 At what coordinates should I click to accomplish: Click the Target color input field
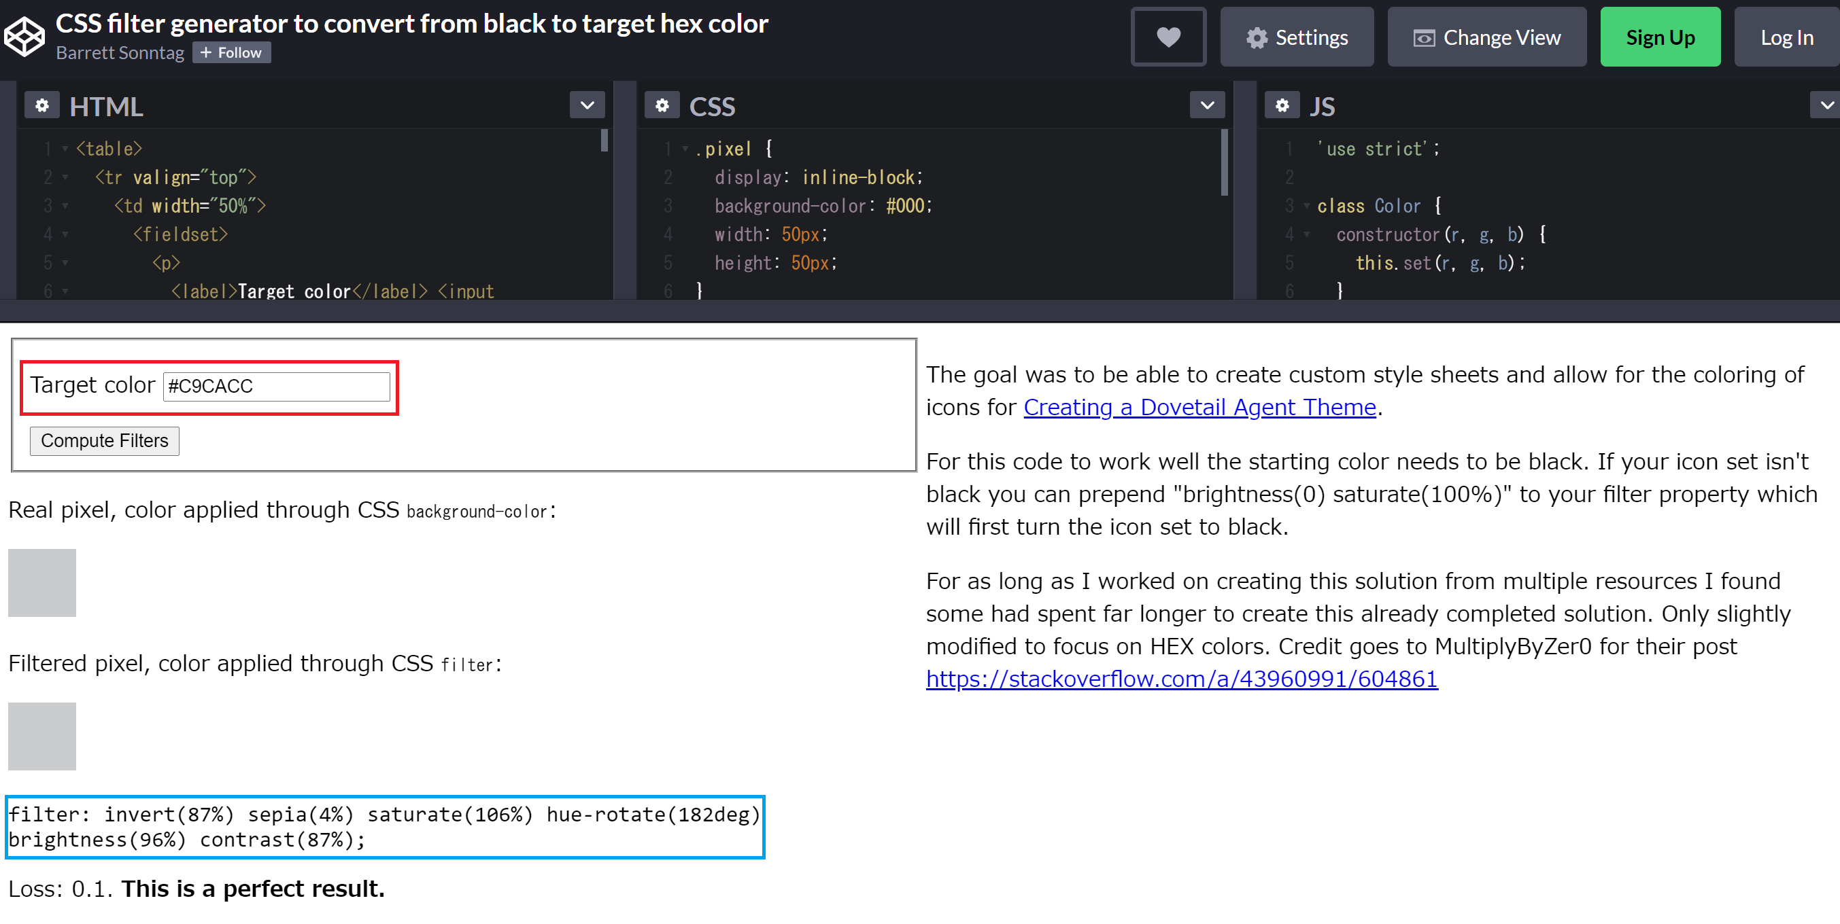pyautogui.click(x=277, y=386)
